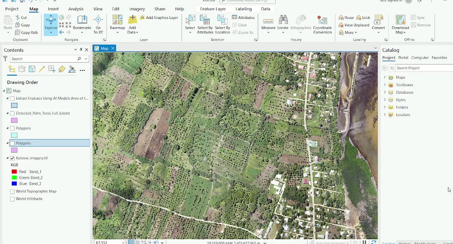Screen dimensions: 453x244
Task: Click Clear selection button
Action: (239, 25)
